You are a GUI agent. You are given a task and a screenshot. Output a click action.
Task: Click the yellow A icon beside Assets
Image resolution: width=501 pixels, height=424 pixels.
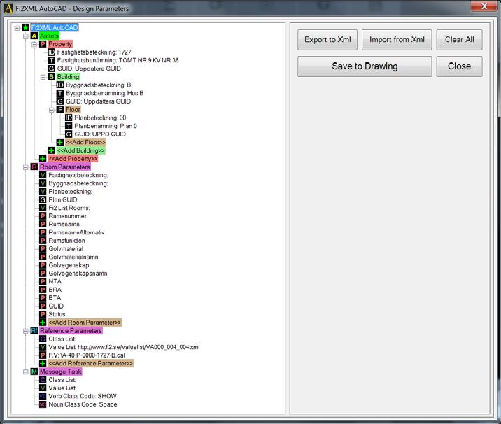(x=34, y=36)
